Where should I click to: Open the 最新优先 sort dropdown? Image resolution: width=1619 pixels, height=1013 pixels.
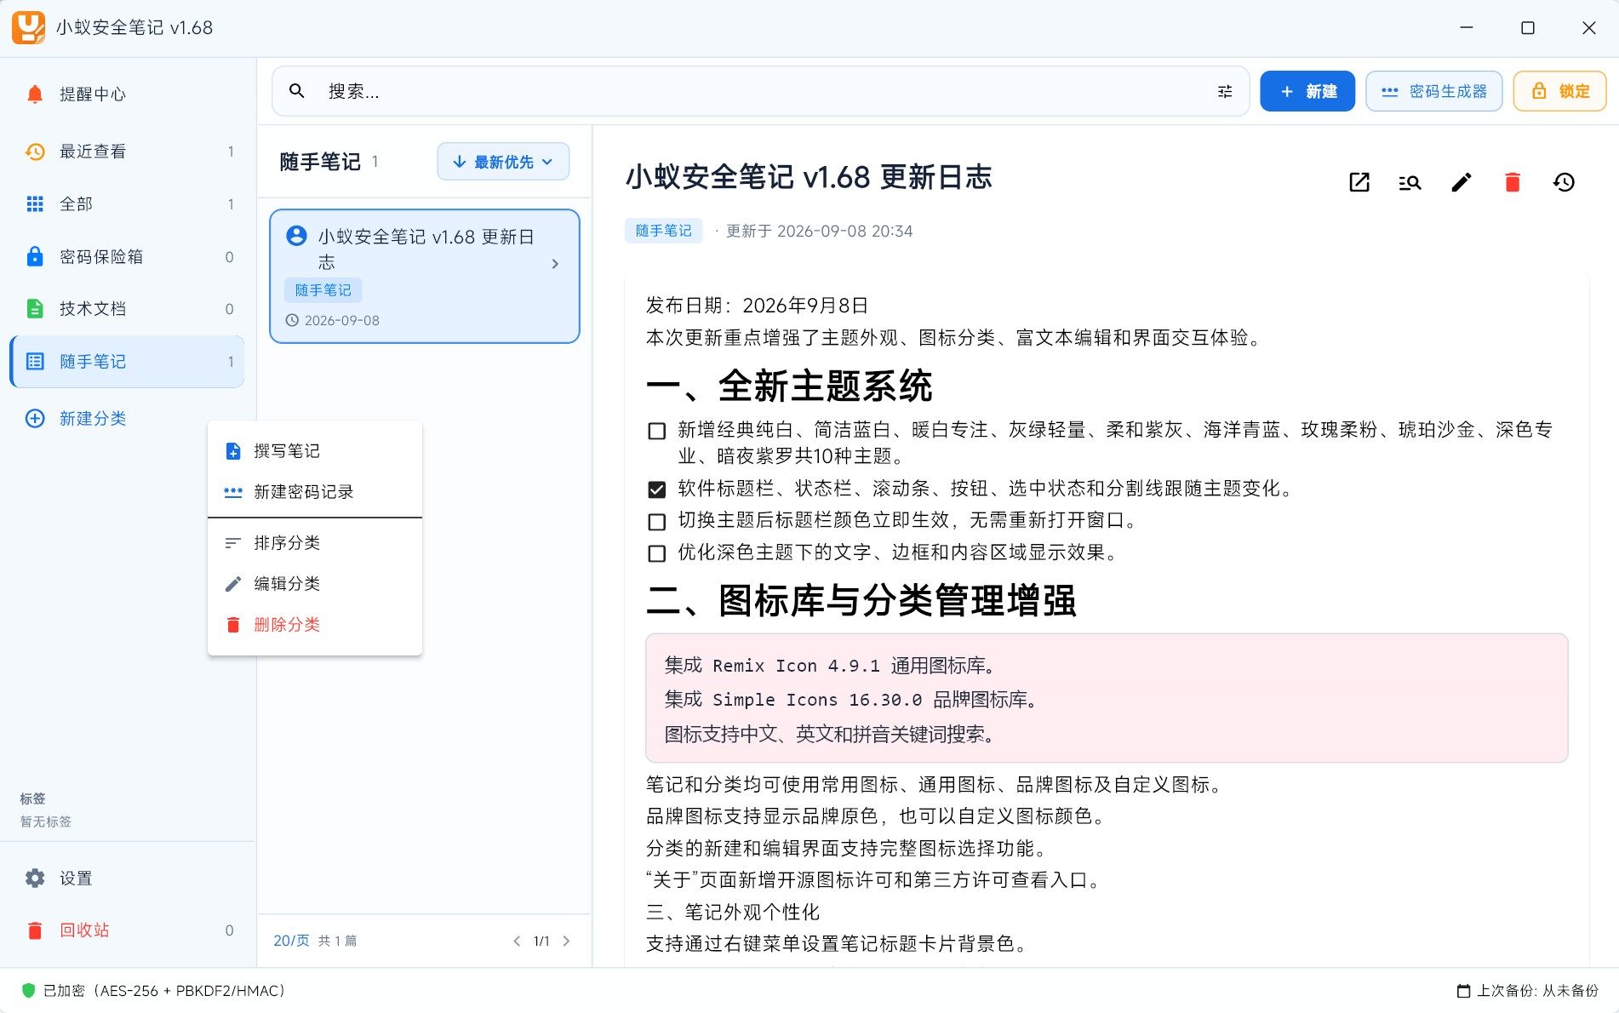[503, 162]
